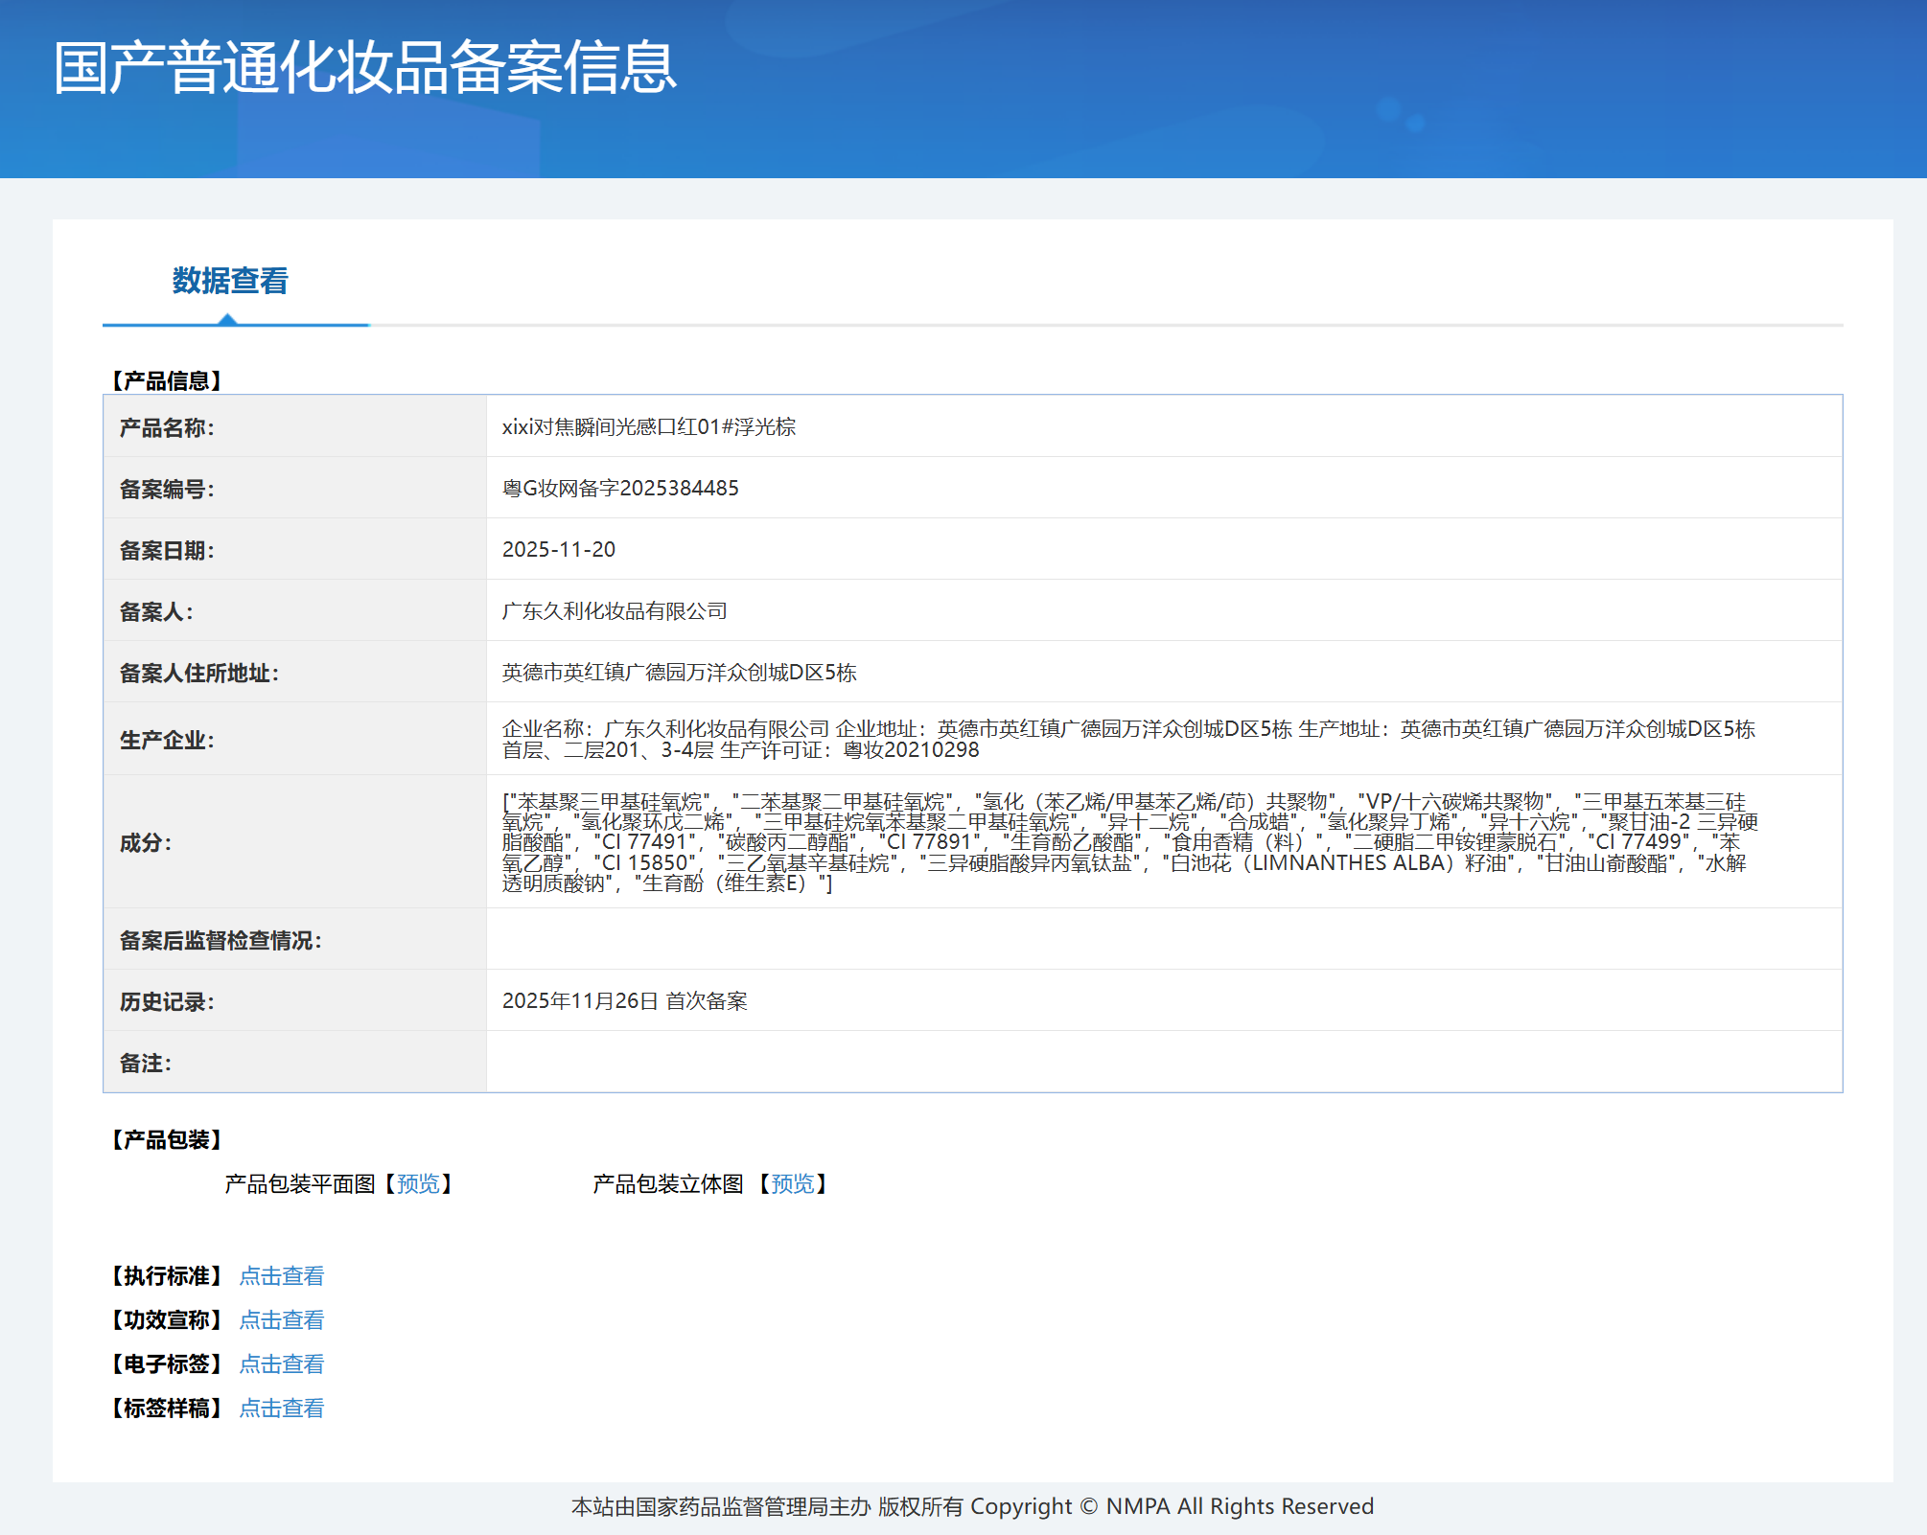Click the NMPA copyright footer text
This screenshot has width=1927, height=1535.
click(972, 1507)
